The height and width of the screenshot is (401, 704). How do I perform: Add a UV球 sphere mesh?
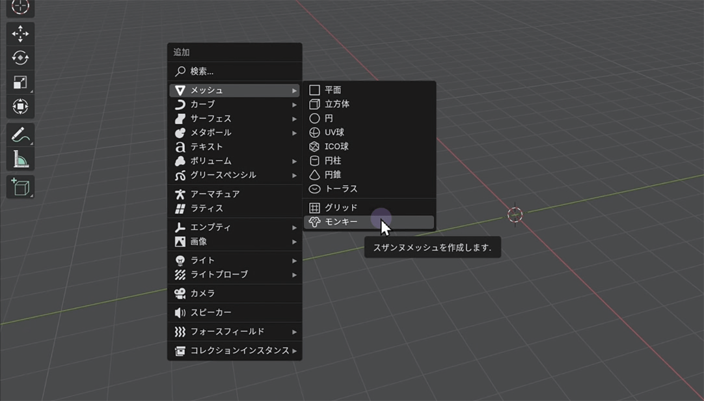pyautogui.click(x=369, y=132)
